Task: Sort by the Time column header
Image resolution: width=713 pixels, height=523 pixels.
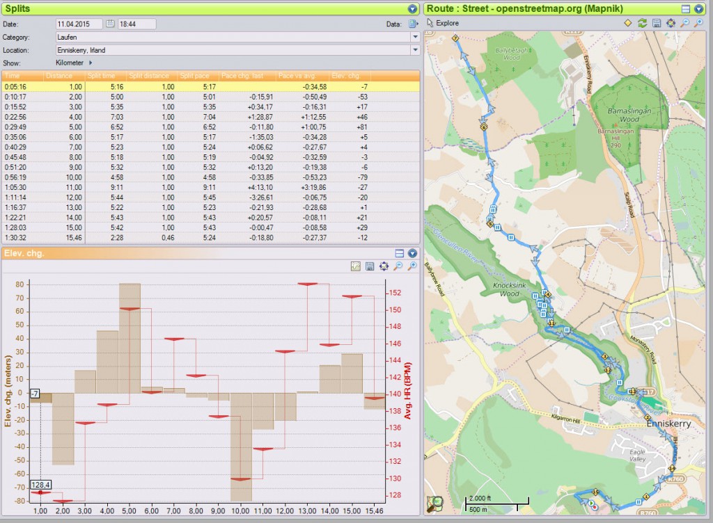Action: pos(23,76)
